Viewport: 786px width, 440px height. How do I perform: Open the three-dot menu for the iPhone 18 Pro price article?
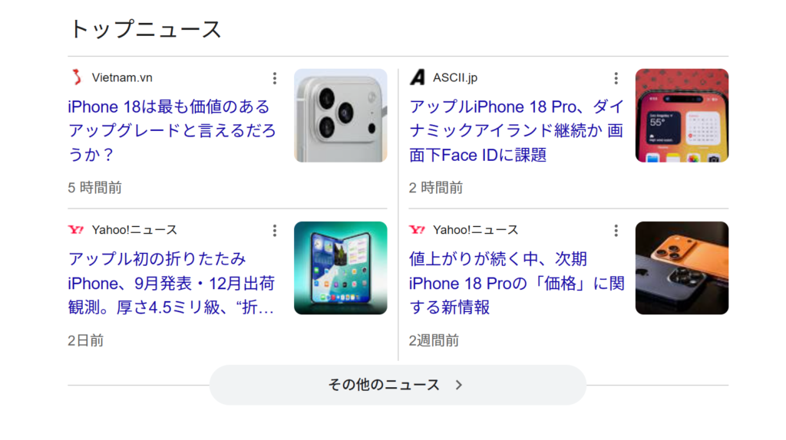click(x=615, y=231)
